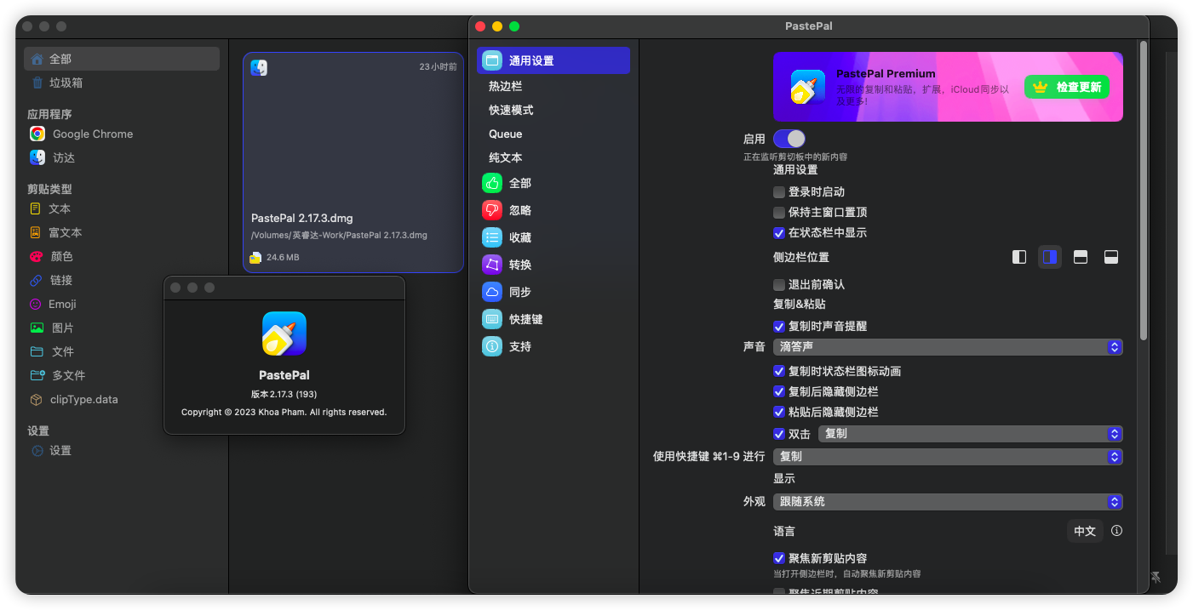This screenshot has height=610, width=1193.
Task: Enable 登录时启动 launch at login
Action: coord(779,192)
